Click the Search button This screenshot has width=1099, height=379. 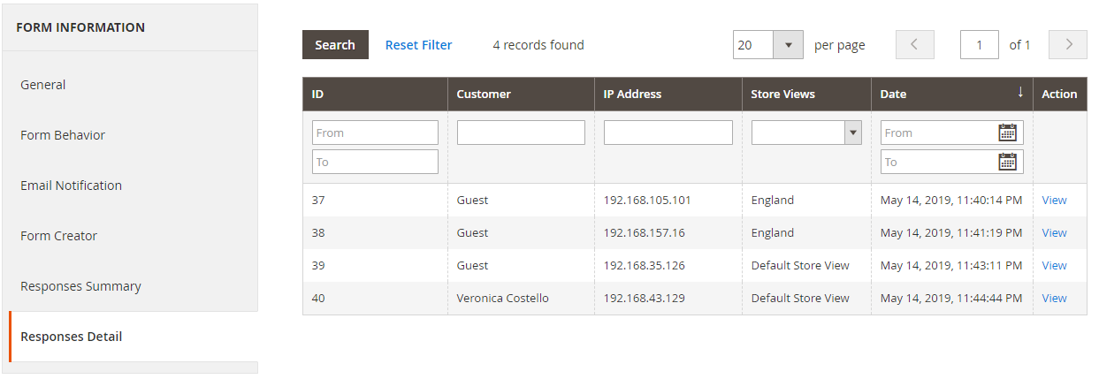pyautogui.click(x=335, y=45)
